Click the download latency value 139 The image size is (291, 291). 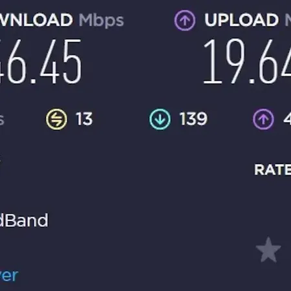coord(193,119)
